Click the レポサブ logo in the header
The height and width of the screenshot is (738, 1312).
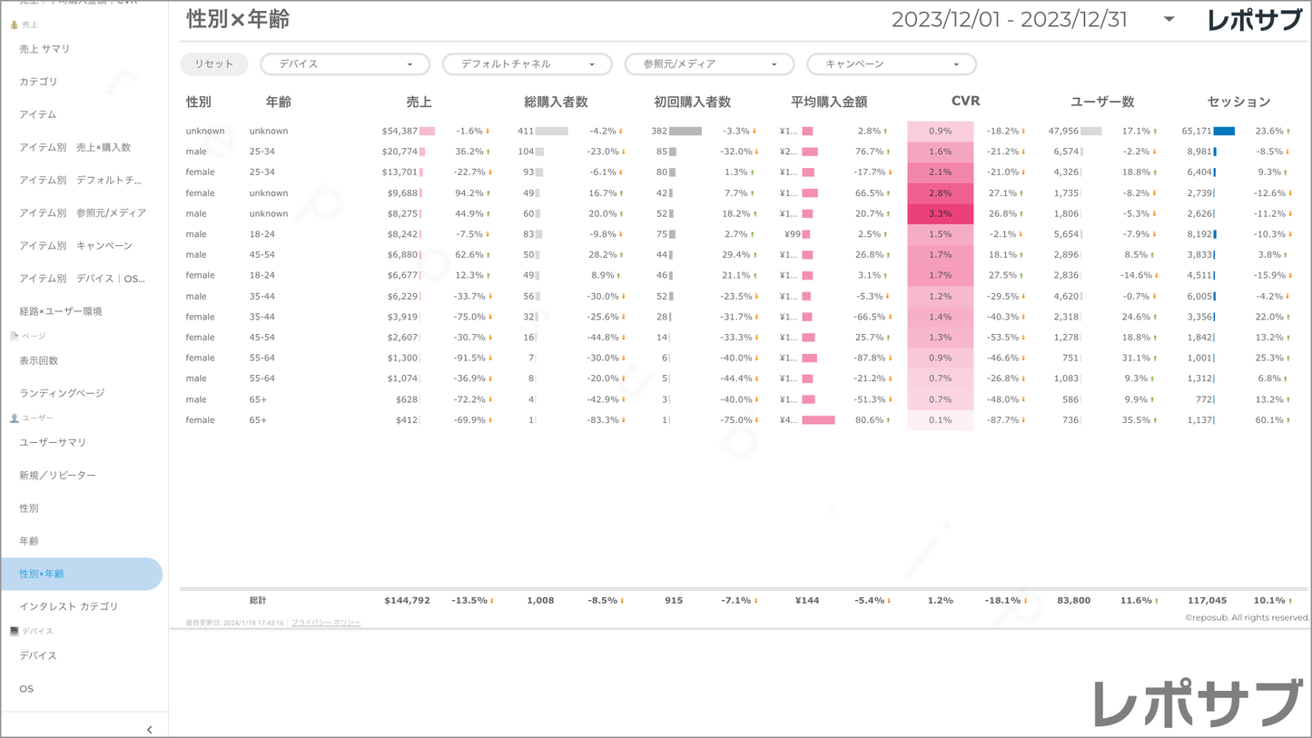coord(1254,20)
